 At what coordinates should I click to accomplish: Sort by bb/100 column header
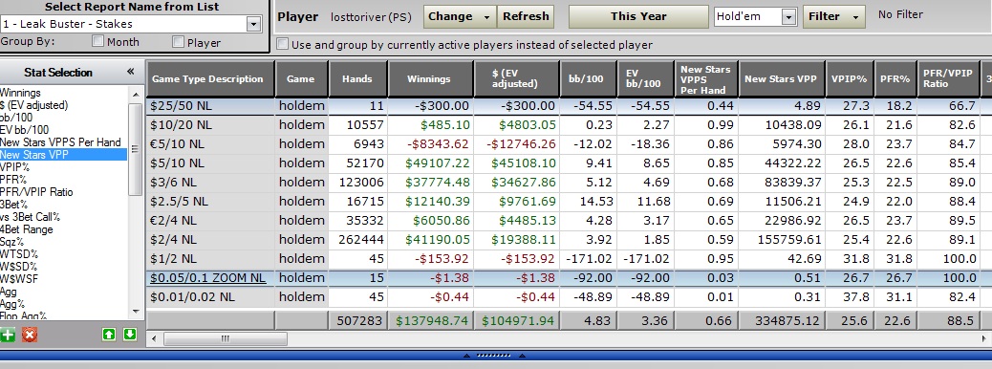point(589,79)
